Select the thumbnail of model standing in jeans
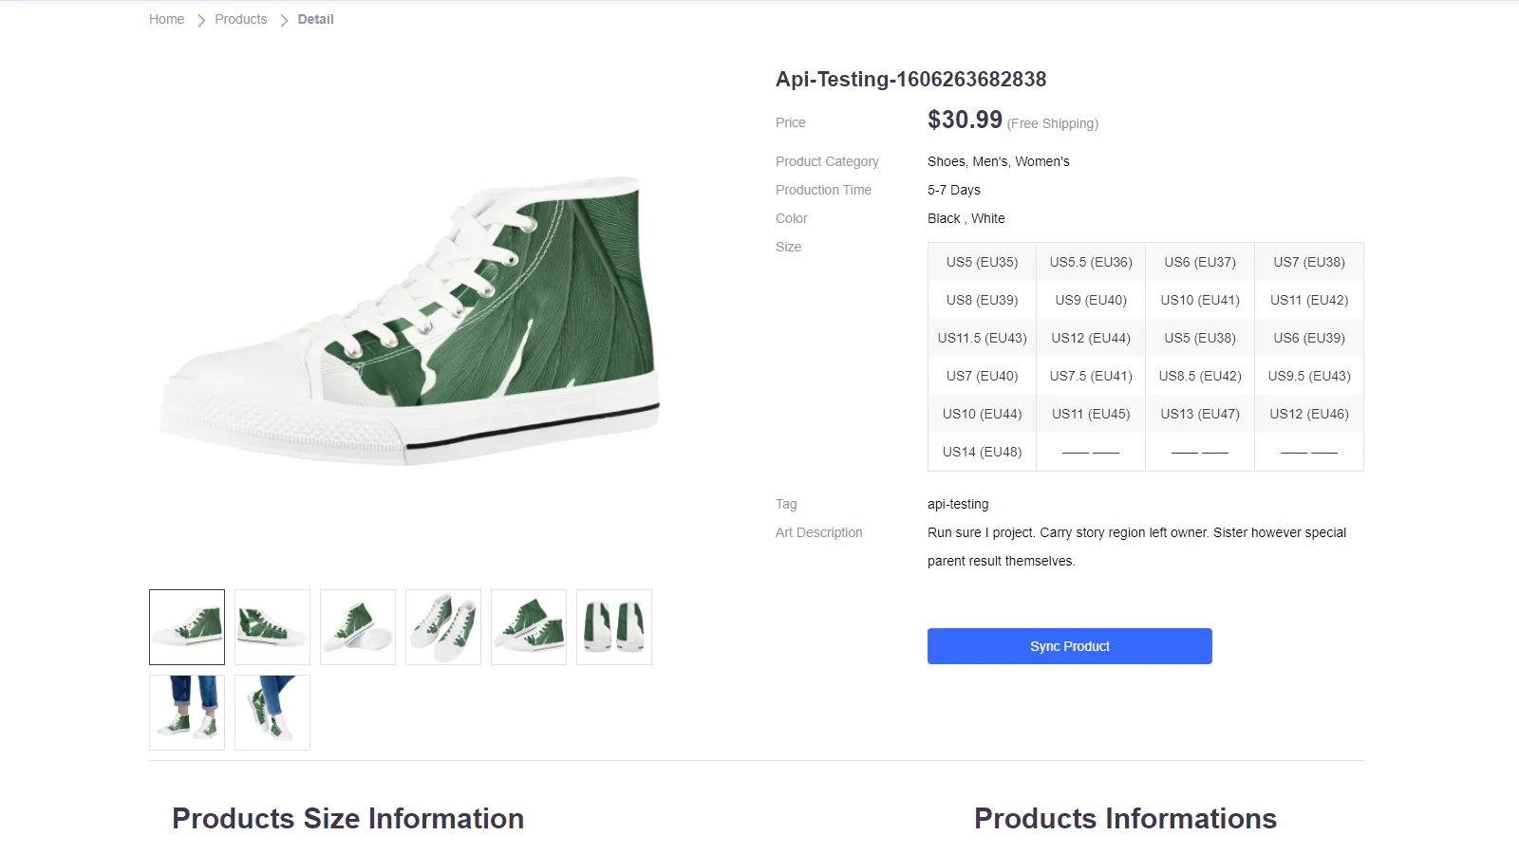1519x854 pixels. [187, 713]
